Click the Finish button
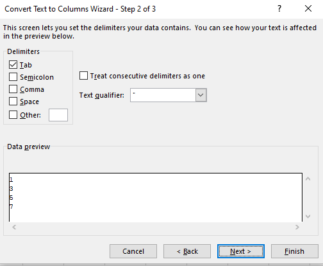Image resolution: width=323 pixels, height=266 pixels. 295,251
